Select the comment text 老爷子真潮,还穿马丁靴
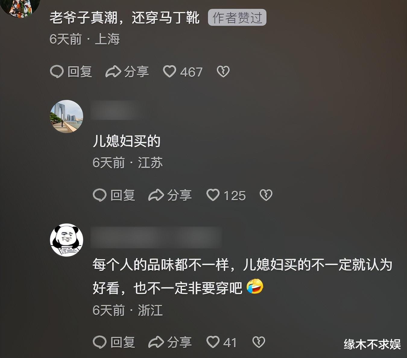The image size is (407, 358). click(x=125, y=18)
